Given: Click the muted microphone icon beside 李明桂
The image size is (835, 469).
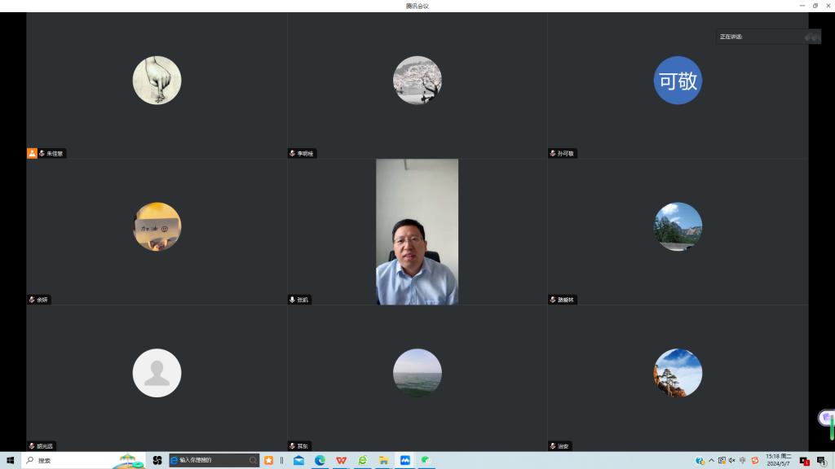Looking at the screenshot, I should coord(293,153).
